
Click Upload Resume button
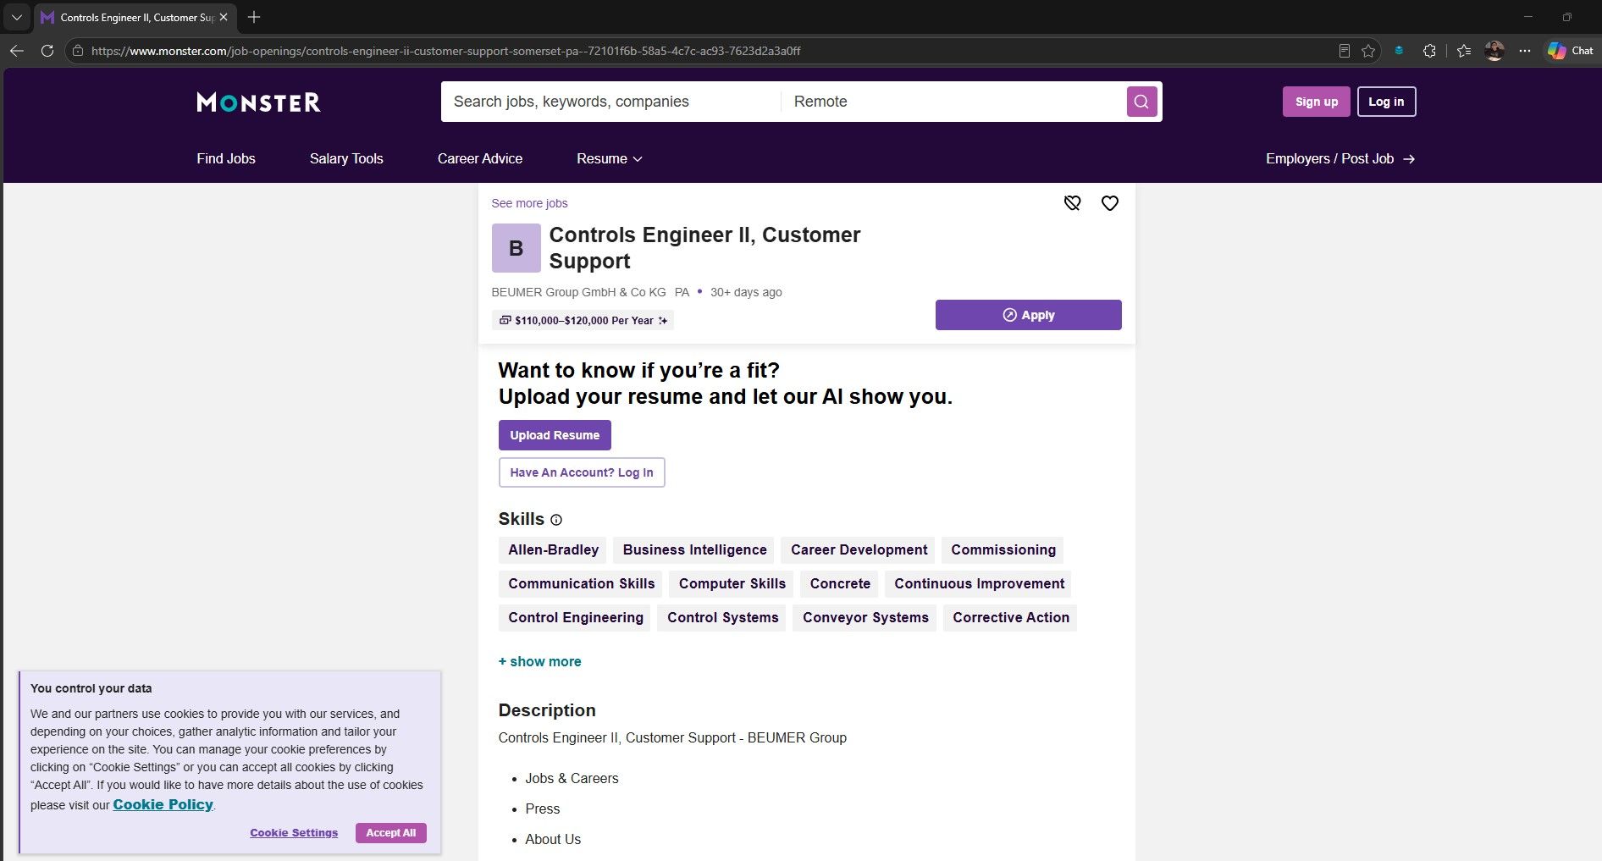tap(555, 435)
